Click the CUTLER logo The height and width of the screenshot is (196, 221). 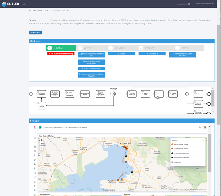coord(11,4)
